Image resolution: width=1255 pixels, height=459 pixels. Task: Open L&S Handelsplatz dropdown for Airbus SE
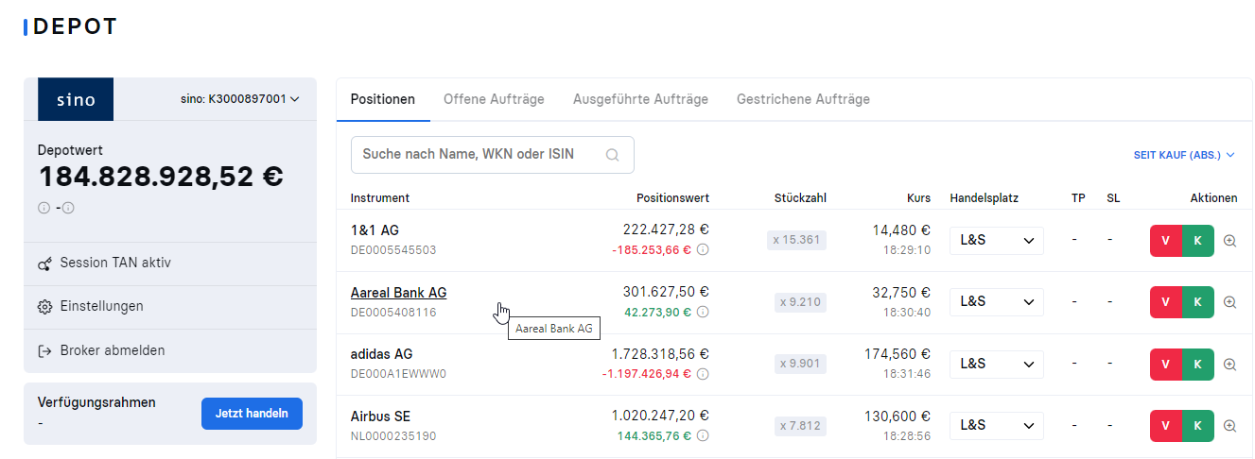[997, 426]
